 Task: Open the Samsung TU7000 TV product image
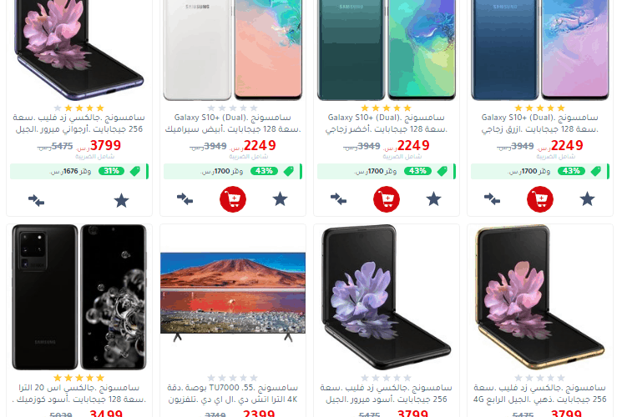tap(233, 297)
